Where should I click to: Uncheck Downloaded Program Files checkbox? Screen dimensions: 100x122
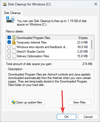click(9, 38)
